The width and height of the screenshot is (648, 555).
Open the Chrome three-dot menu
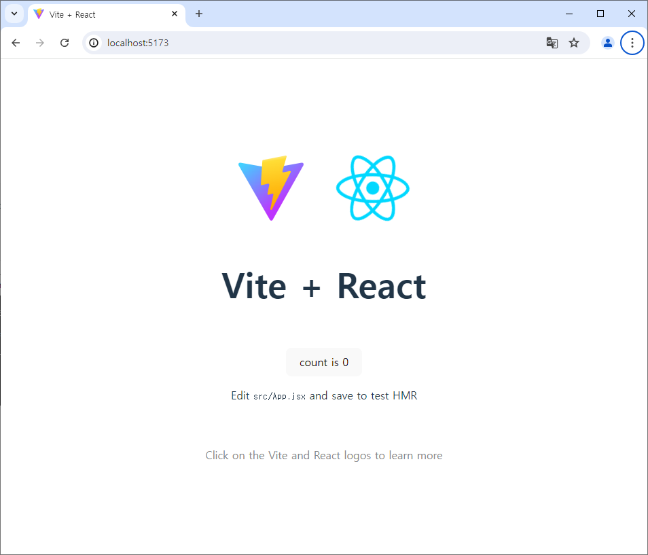[x=632, y=43]
